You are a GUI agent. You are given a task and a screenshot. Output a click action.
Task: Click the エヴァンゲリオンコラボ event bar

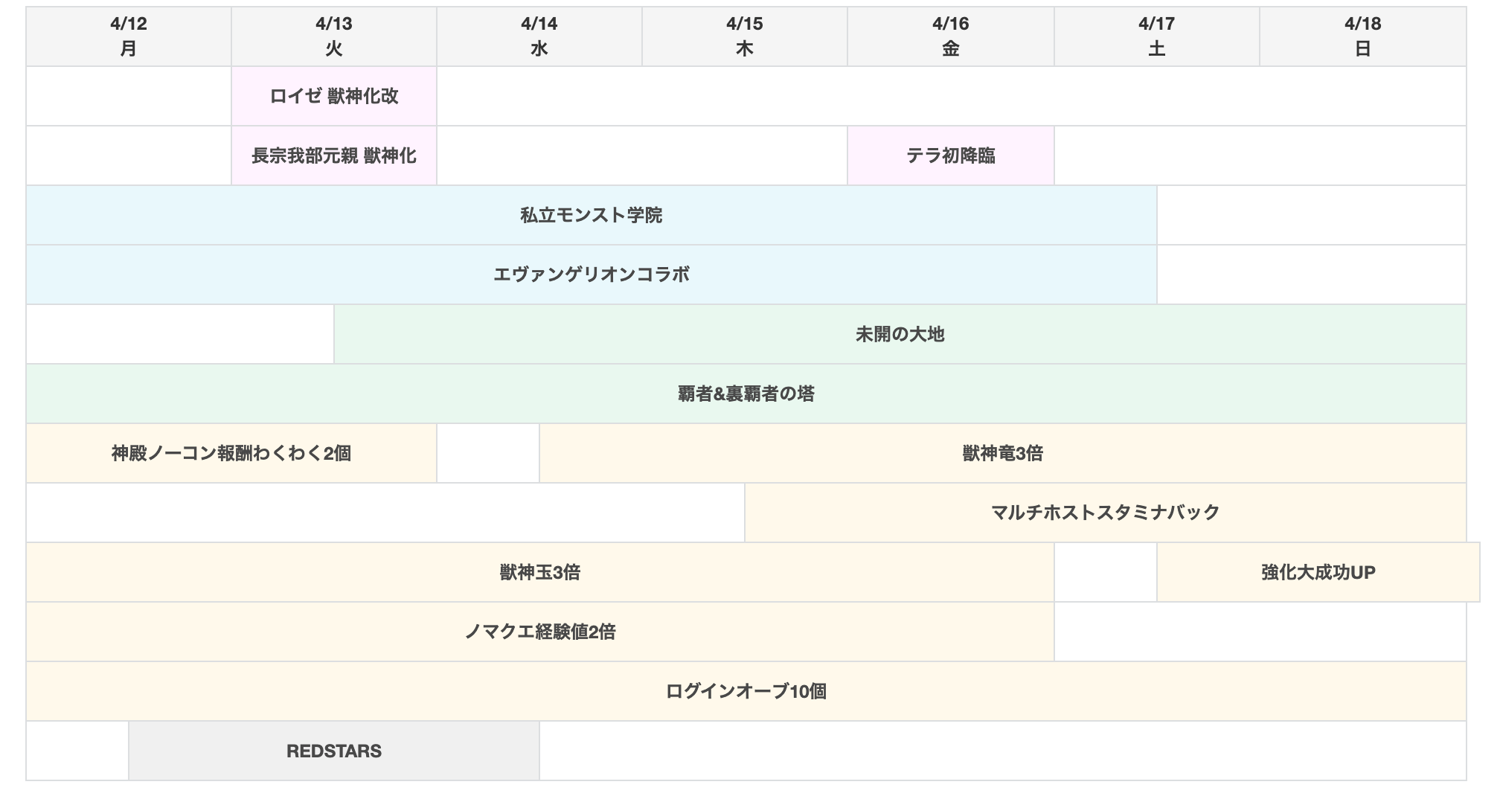click(x=592, y=275)
